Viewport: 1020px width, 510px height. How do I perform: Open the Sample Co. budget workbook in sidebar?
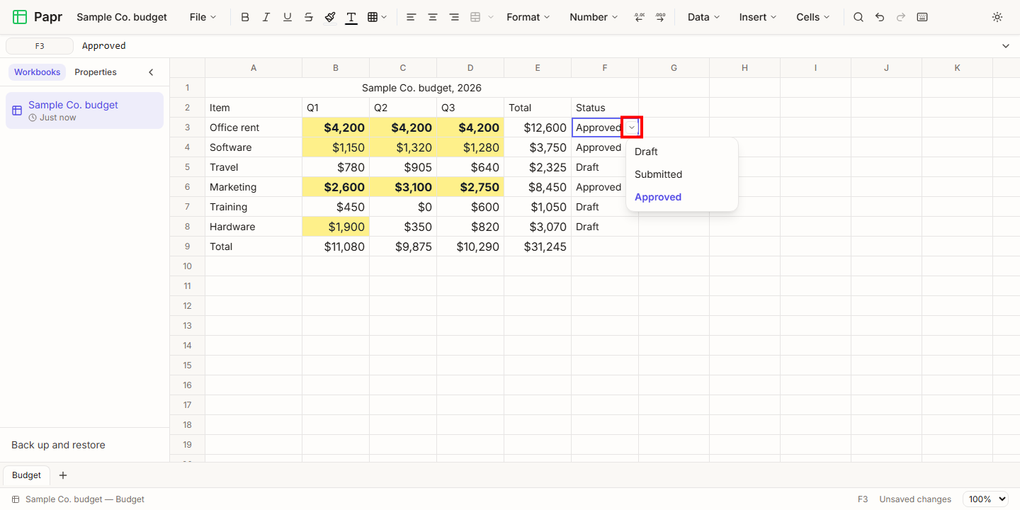pos(84,110)
